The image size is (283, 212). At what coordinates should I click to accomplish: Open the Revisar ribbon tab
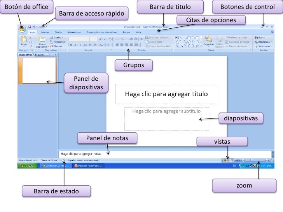coord(126,32)
